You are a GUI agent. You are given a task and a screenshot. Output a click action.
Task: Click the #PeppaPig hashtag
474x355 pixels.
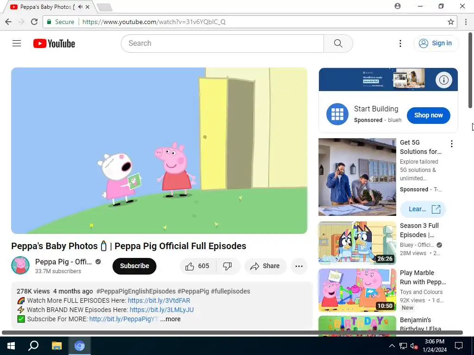click(x=193, y=291)
